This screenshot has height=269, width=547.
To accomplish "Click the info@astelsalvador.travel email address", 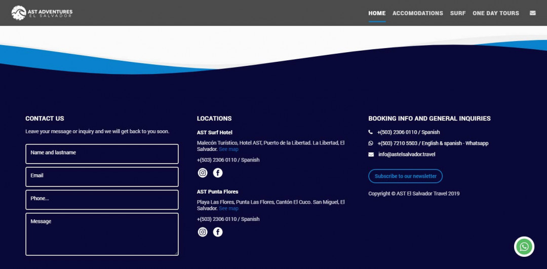I will coord(407,154).
